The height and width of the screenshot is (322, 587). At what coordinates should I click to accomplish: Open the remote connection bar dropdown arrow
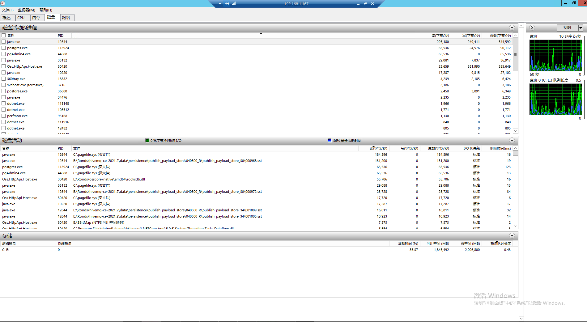[220, 4]
